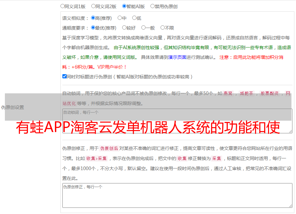Set 语义相似度 to 低

point(134,18)
